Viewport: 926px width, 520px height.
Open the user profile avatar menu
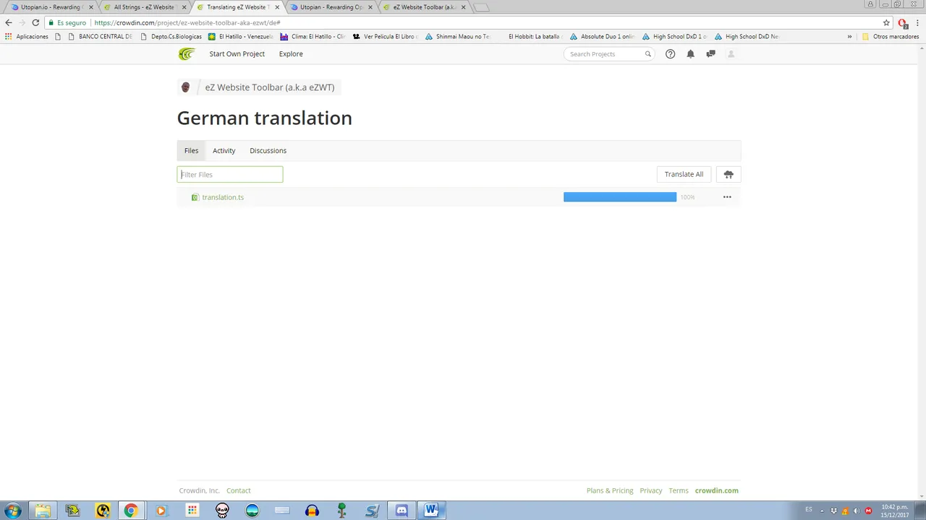(x=731, y=54)
